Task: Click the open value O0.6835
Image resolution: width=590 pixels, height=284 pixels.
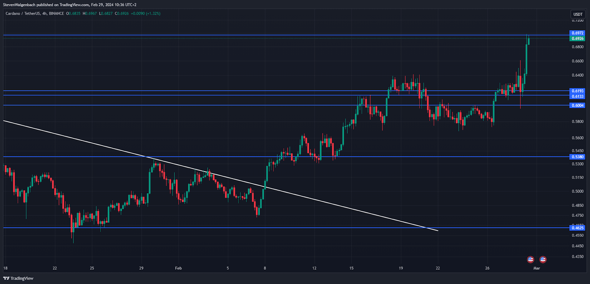Action: [x=73, y=14]
